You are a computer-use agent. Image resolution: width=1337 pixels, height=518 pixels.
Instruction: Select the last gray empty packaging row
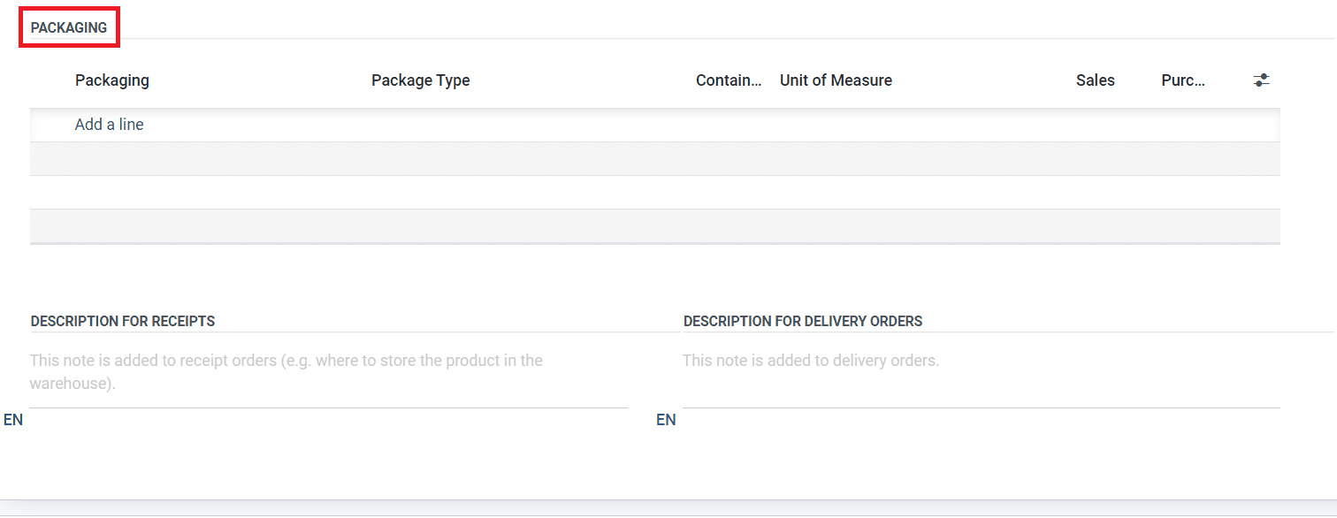[654, 225]
